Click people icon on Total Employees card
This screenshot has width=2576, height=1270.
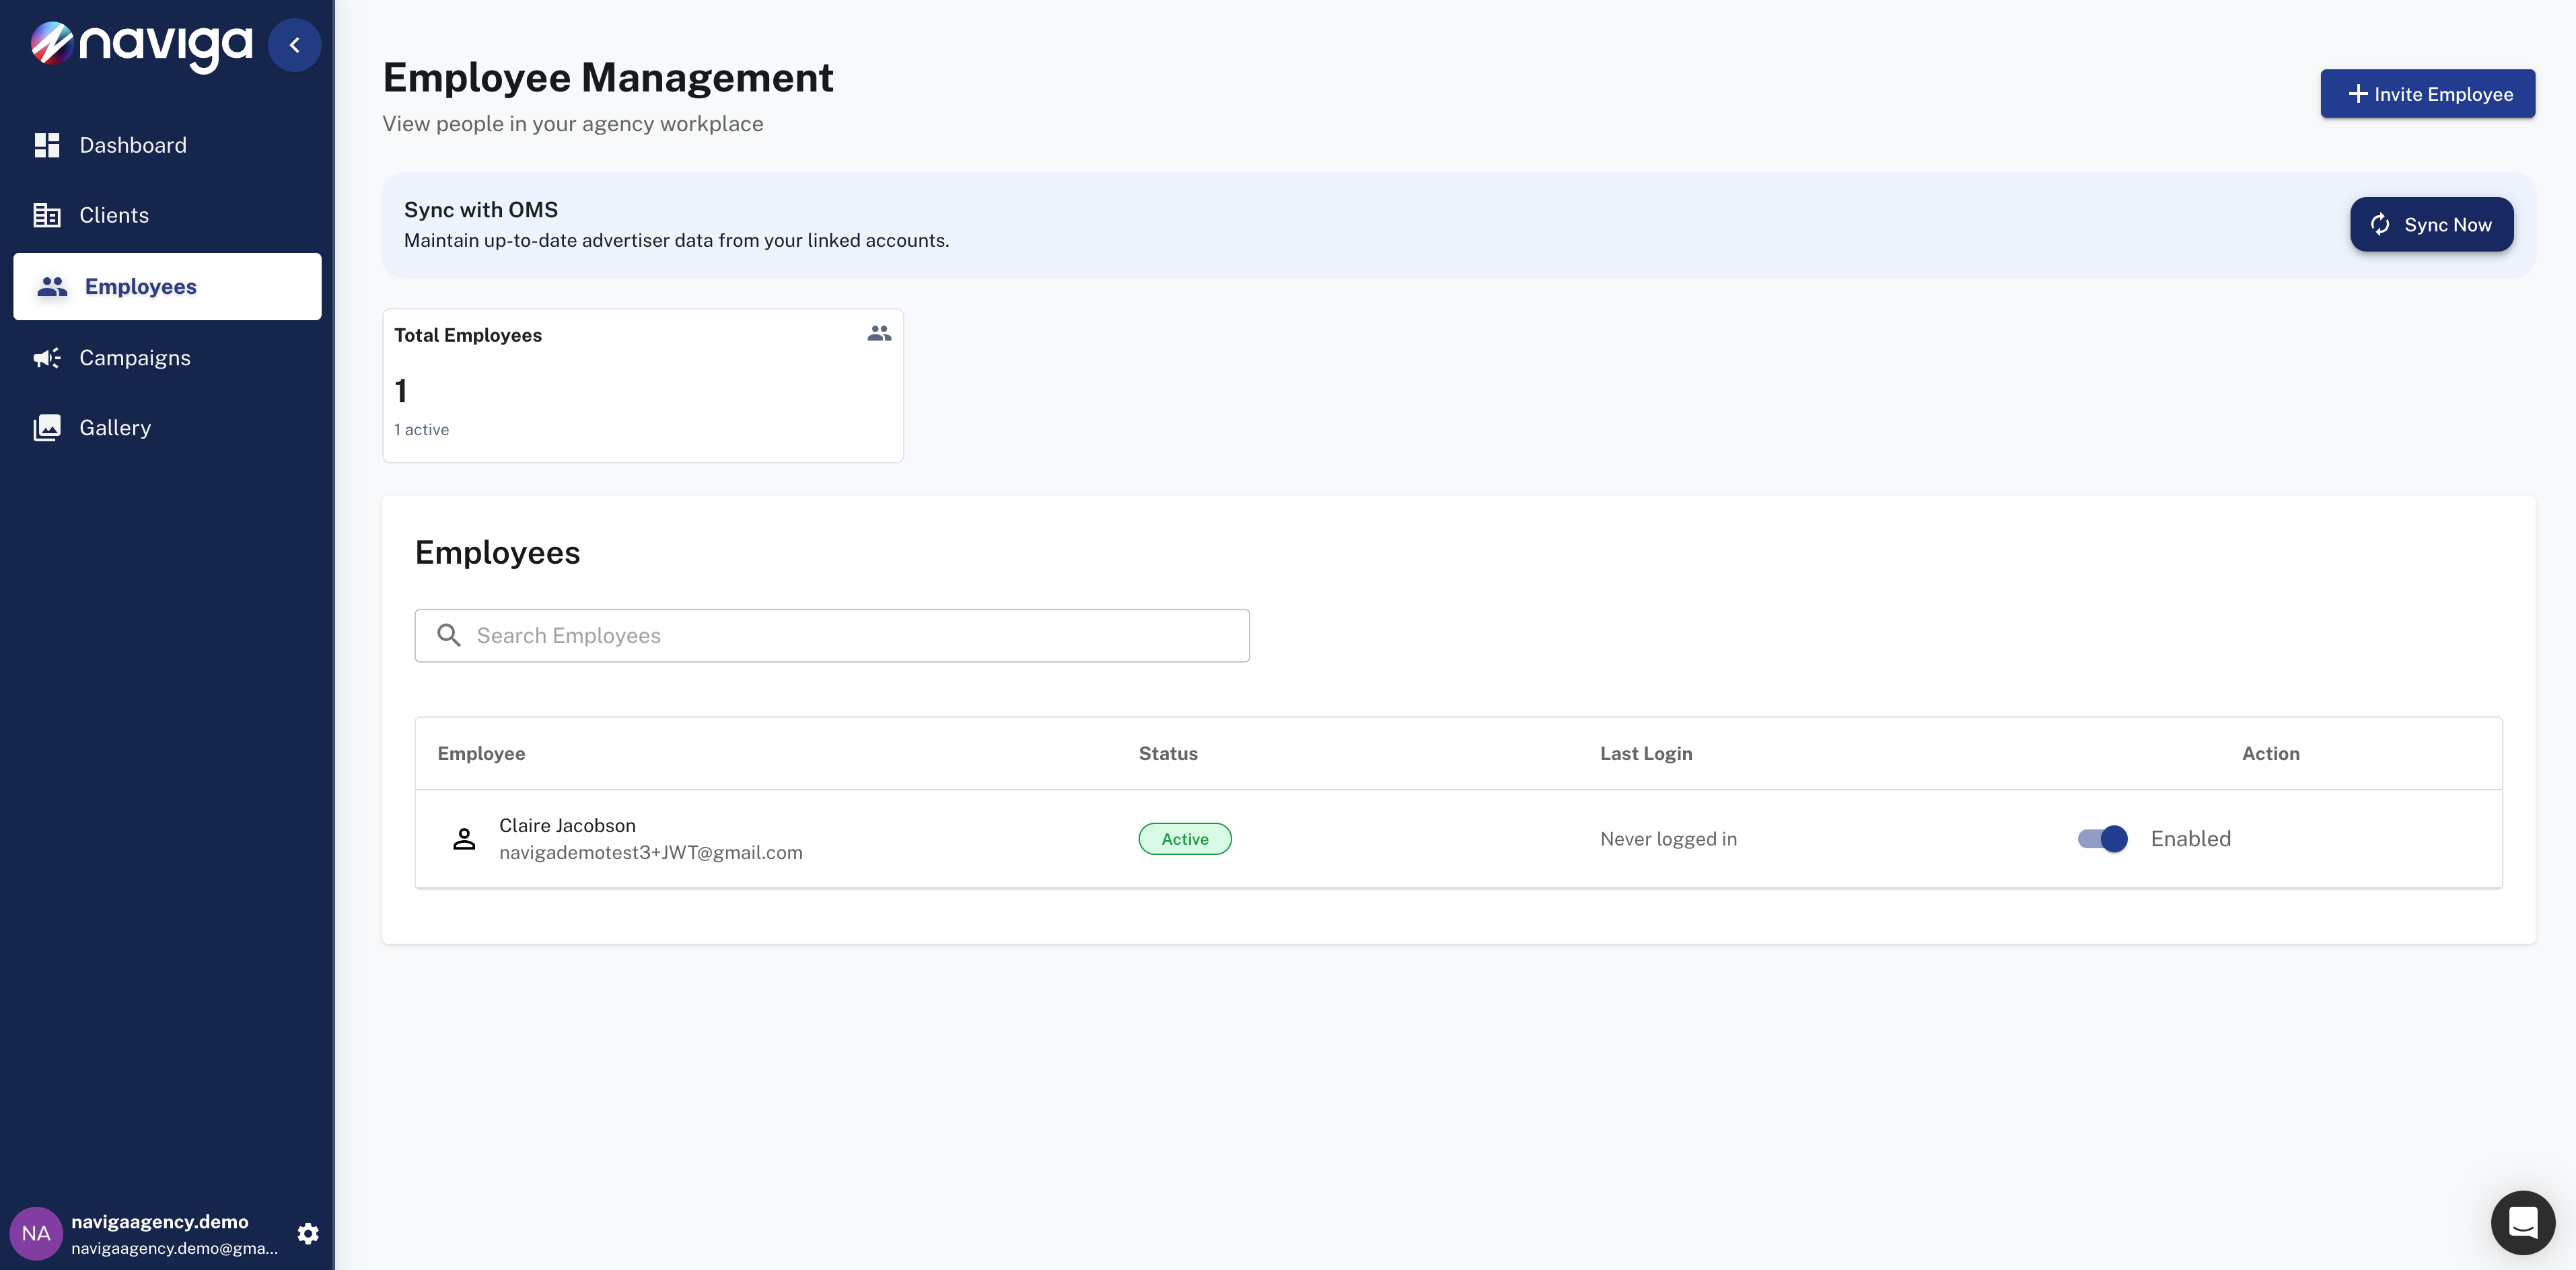point(879,334)
